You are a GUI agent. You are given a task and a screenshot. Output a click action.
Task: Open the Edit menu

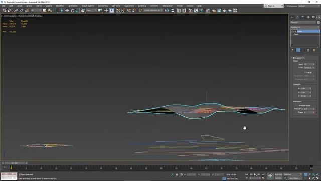pos(11,6)
